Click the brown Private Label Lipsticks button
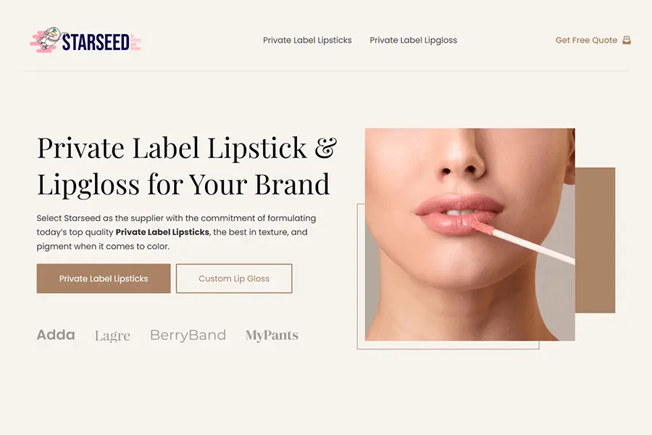The width and height of the screenshot is (652, 435). point(104,278)
